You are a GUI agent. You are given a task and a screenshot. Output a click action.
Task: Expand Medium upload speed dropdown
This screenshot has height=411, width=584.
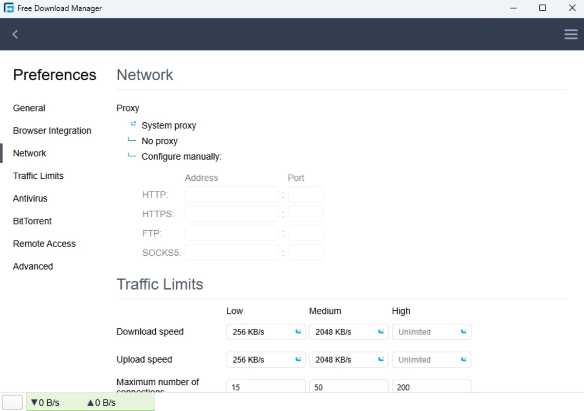click(349, 360)
